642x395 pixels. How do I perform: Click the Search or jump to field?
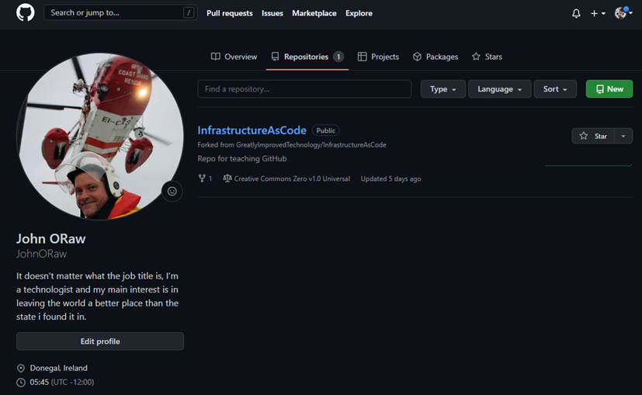(120, 12)
